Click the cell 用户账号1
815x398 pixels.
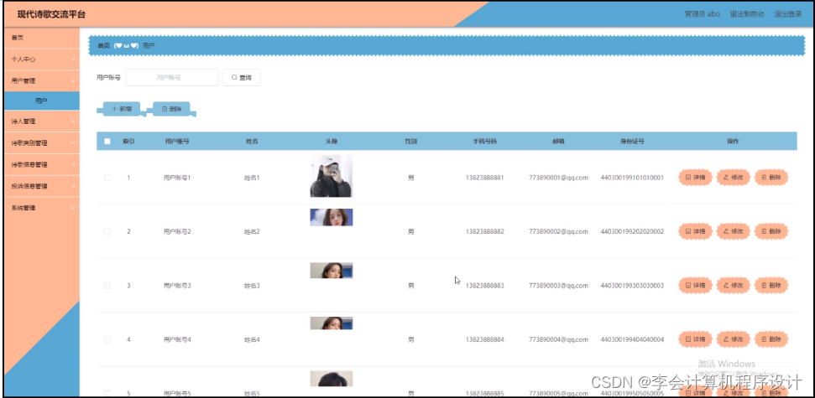177,178
